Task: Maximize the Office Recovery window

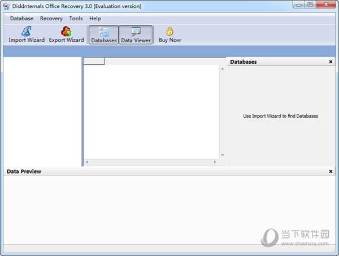Action: pyautogui.click(x=310, y=5)
